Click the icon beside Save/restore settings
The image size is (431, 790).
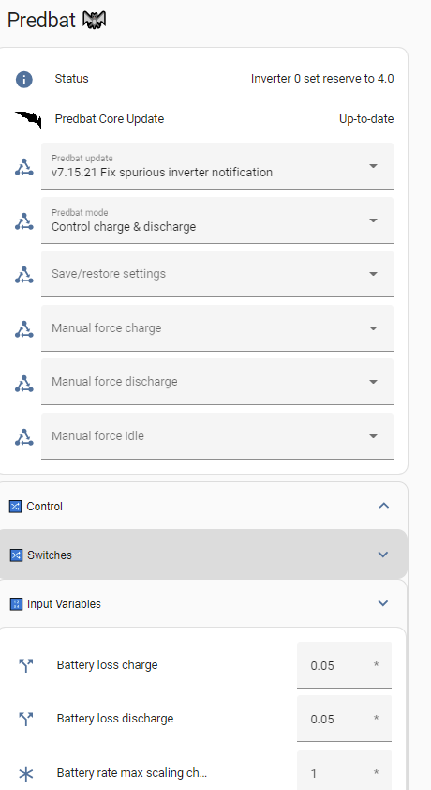[x=23, y=275]
